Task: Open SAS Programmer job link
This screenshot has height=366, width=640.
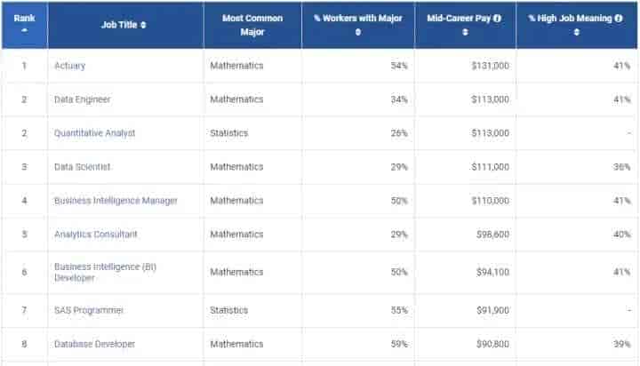Action: (89, 310)
